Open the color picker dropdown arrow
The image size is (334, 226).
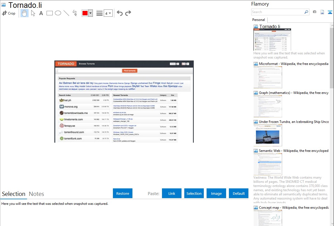[x=90, y=13]
